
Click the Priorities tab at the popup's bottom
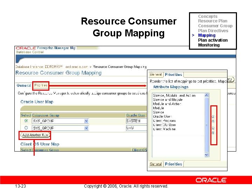pyautogui.click(x=173, y=164)
